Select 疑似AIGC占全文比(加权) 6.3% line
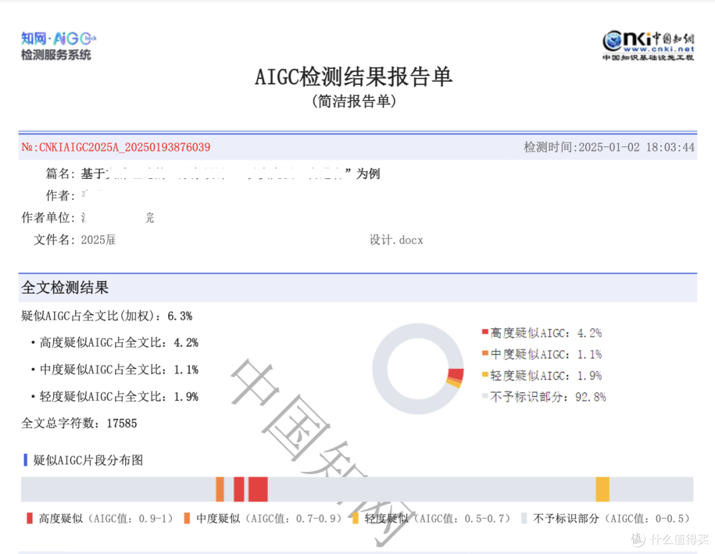This screenshot has height=554, width=715. [x=107, y=316]
